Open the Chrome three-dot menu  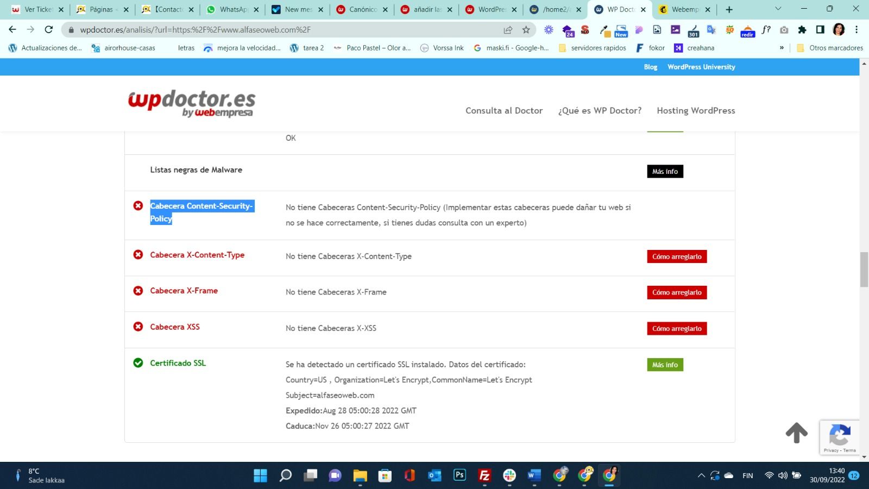pos(857,30)
